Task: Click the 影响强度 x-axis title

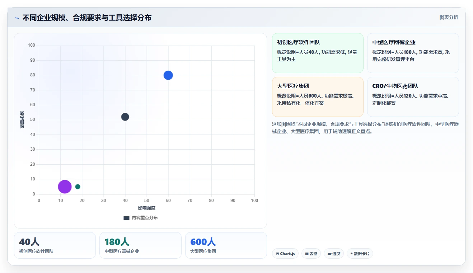Action: click(x=146, y=208)
